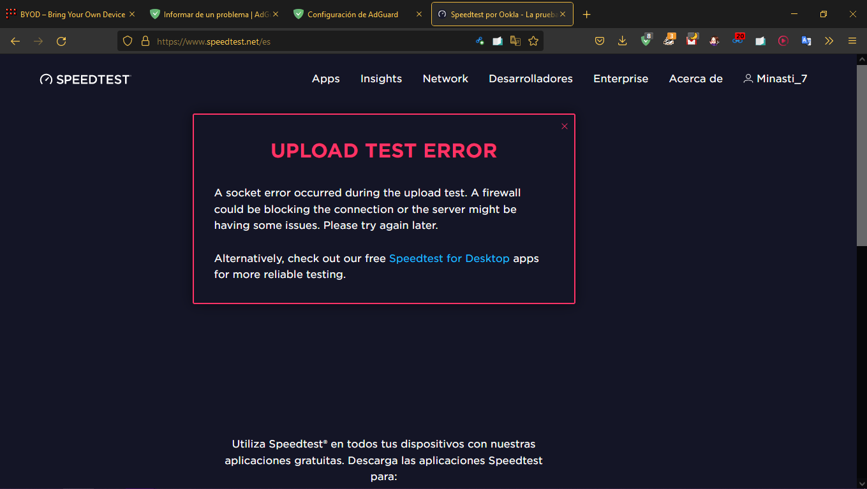Close the Speedtest por Ookla tab
Viewport: 867px width, 489px height.
tap(563, 14)
